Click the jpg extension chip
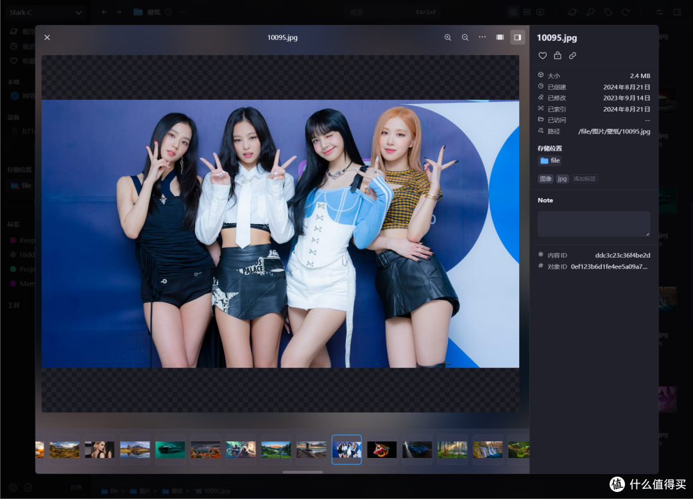Screen dimensions: 693x499 561,179
